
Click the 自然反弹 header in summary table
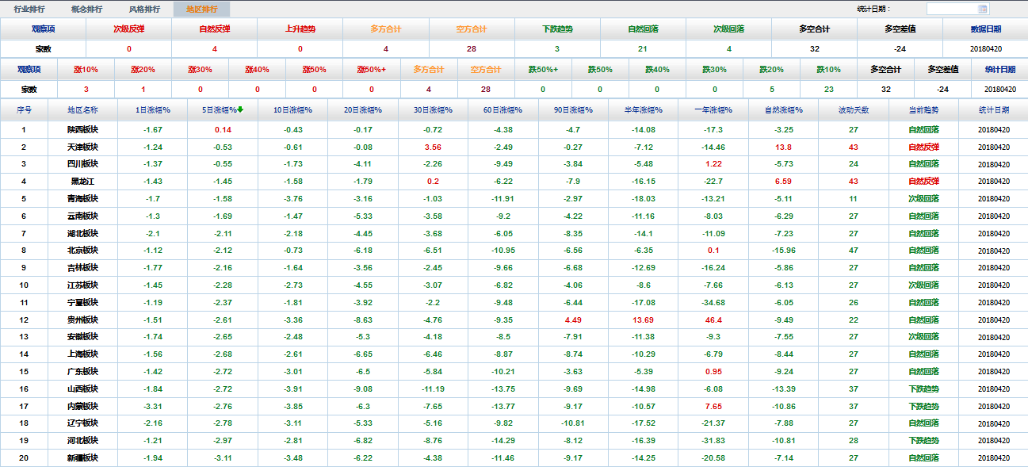click(215, 29)
